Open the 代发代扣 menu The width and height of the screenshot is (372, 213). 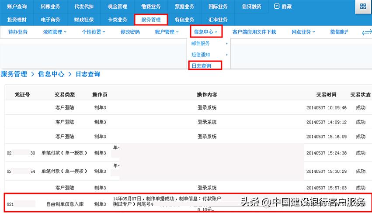(x=84, y=7)
